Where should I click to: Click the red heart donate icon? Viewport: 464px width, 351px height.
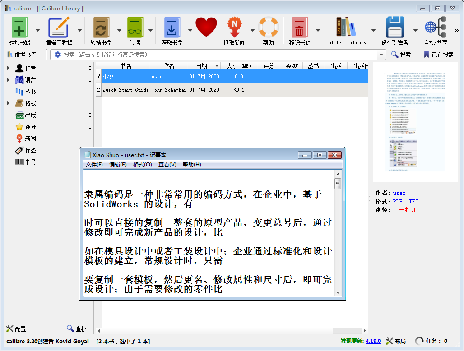tap(206, 27)
